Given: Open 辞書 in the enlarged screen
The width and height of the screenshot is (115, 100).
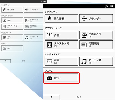Looking at the screenshot, I should (x=61, y=35).
